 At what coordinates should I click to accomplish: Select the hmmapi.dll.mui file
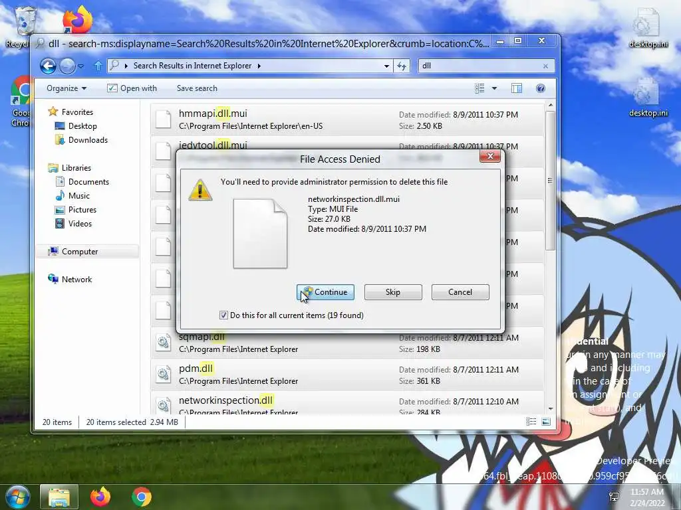[347, 120]
